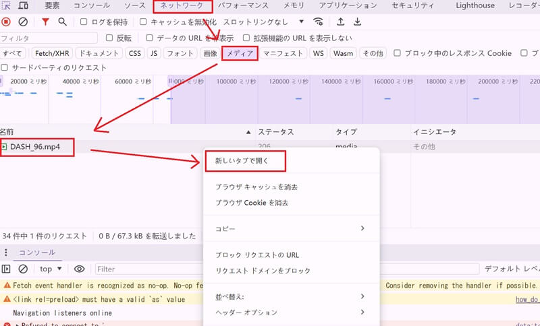Viewport: 540px width, 326px height.
Task: Check ブロック中のレスポンス Cookie checkbox
Action: pos(397,53)
